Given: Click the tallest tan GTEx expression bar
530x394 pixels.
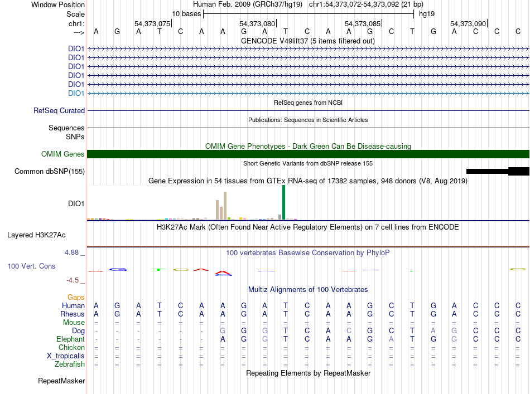Looking at the screenshot, I should click(x=225, y=206).
